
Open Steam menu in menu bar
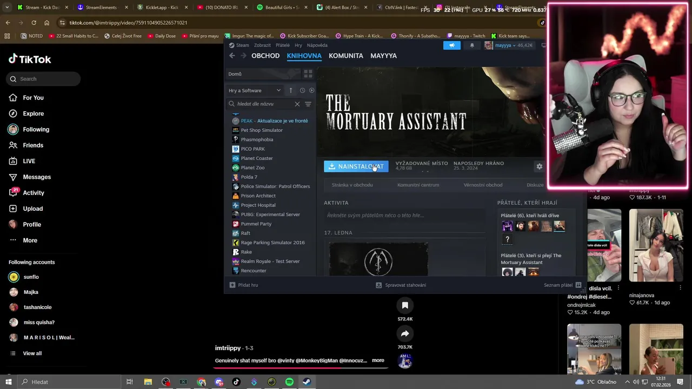pos(239,45)
